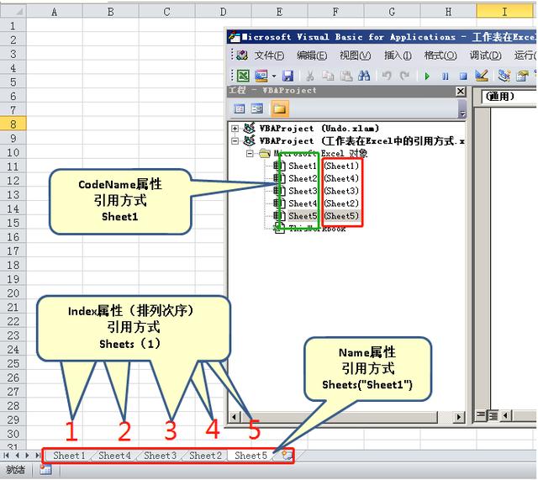Toggle Folders button in project panel
The width and height of the screenshot is (538, 480).
(x=280, y=108)
